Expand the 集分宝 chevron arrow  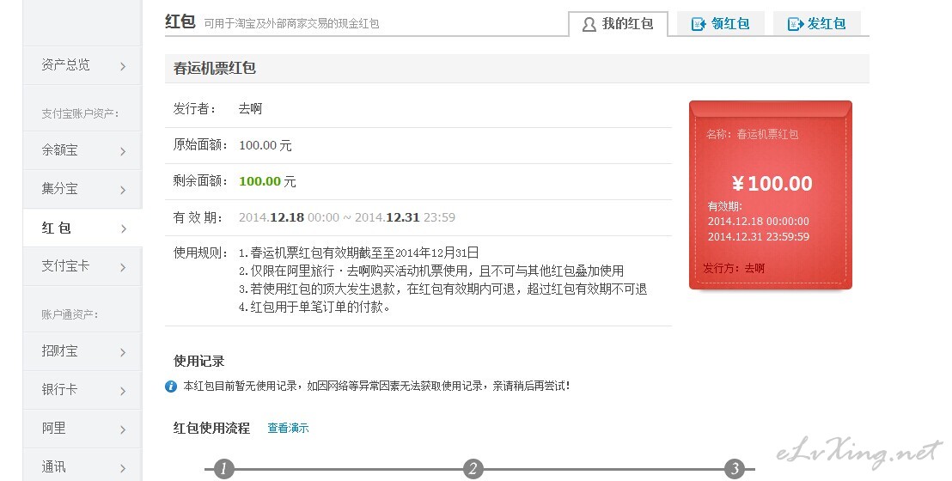pos(123,190)
